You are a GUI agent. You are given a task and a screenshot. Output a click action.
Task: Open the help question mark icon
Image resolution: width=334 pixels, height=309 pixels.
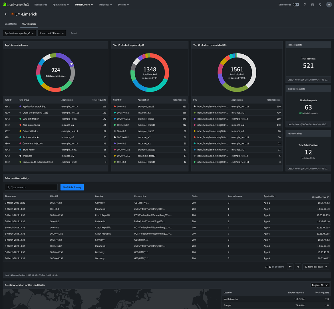click(305, 5)
